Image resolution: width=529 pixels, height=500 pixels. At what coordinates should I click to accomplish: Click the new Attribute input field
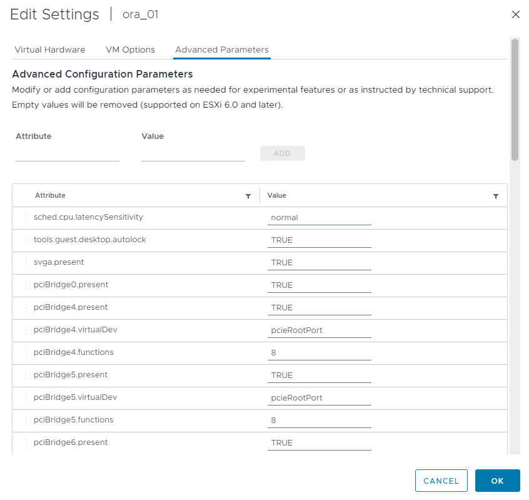coord(68,153)
